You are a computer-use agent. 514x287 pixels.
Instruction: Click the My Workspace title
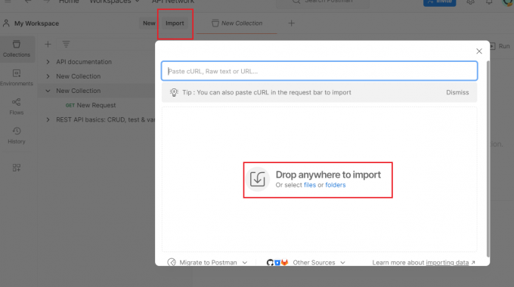point(36,23)
